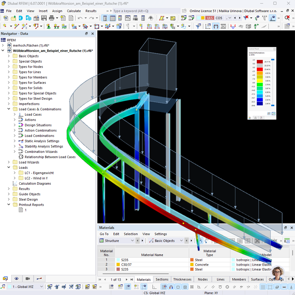
Task: Click the New model icon
Action: click(x=6, y=18)
